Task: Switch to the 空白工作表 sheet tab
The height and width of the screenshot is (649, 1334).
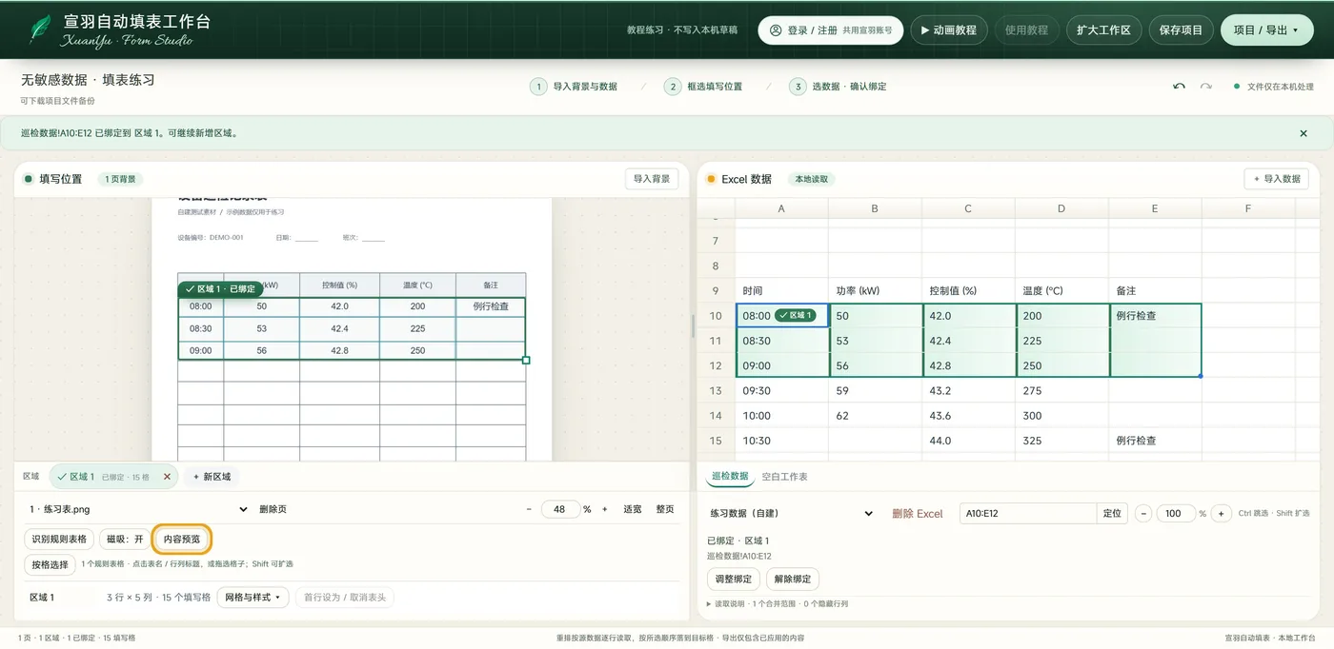Action: point(784,476)
